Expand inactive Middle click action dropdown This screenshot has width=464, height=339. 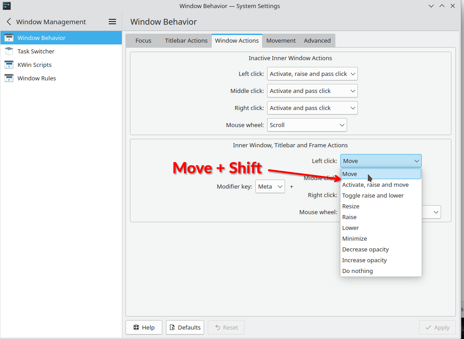(312, 91)
